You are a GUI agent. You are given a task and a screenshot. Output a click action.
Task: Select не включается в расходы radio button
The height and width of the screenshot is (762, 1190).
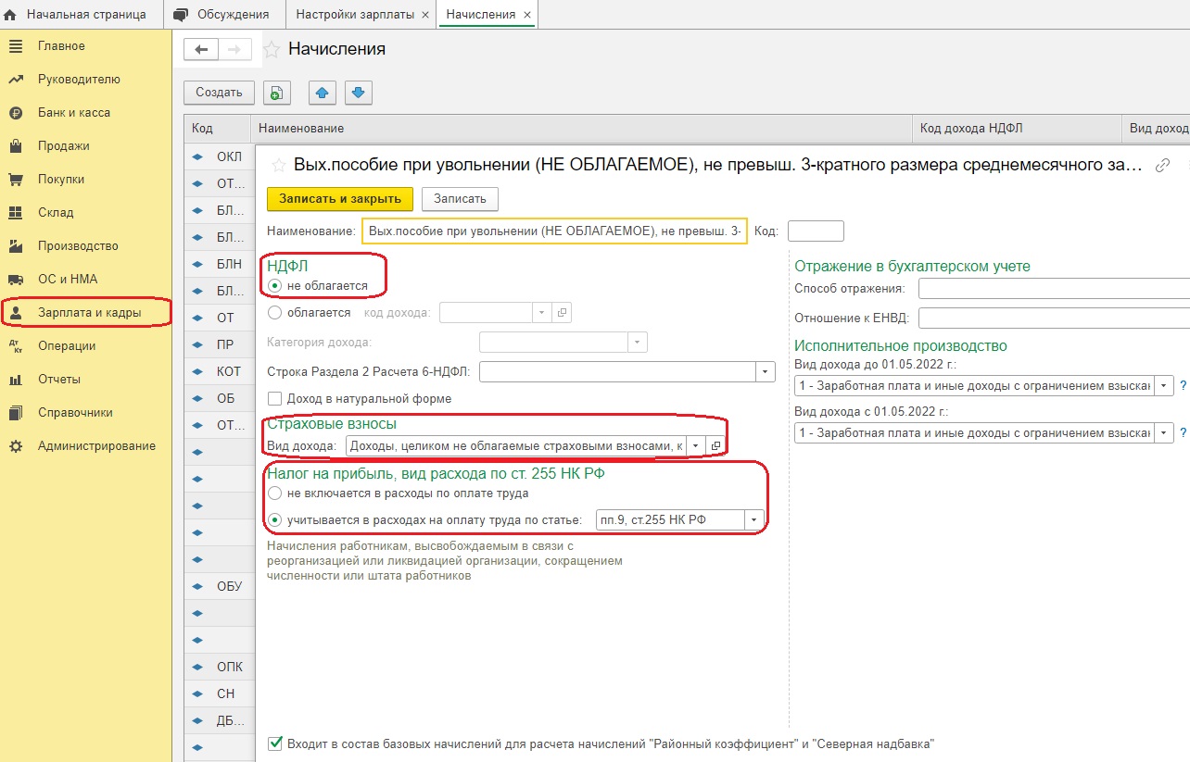[274, 493]
